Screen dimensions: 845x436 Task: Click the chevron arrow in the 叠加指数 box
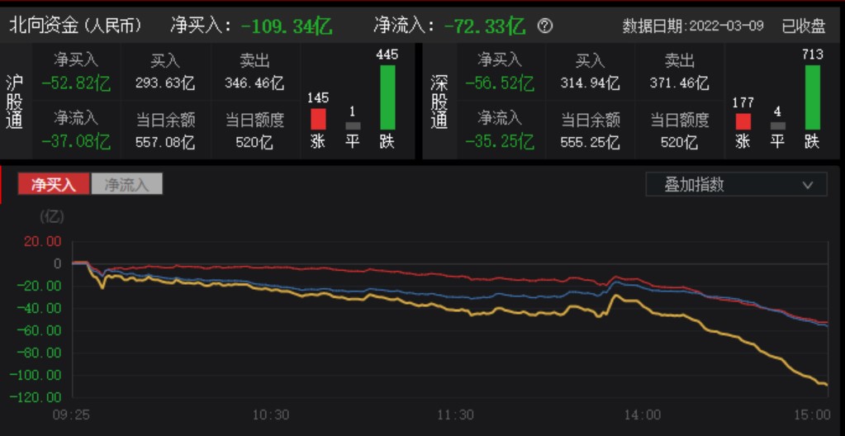[808, 185]
